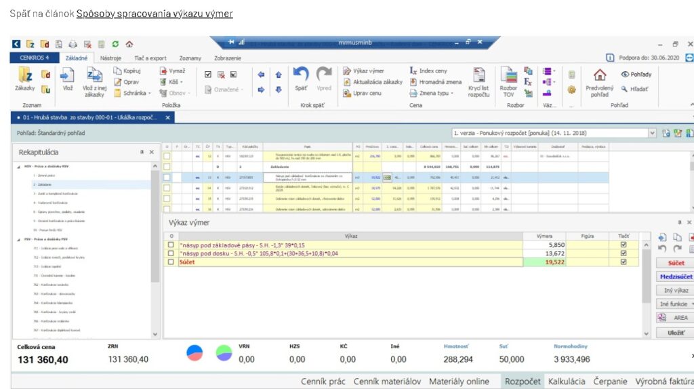Switch to Základné ribbon tab
The width and height of the screenshot is (694, 389).
76,58
